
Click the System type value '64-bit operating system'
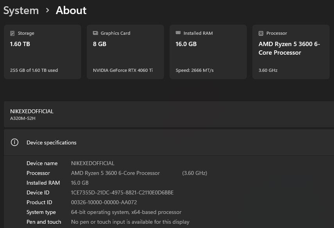point(126,212)
